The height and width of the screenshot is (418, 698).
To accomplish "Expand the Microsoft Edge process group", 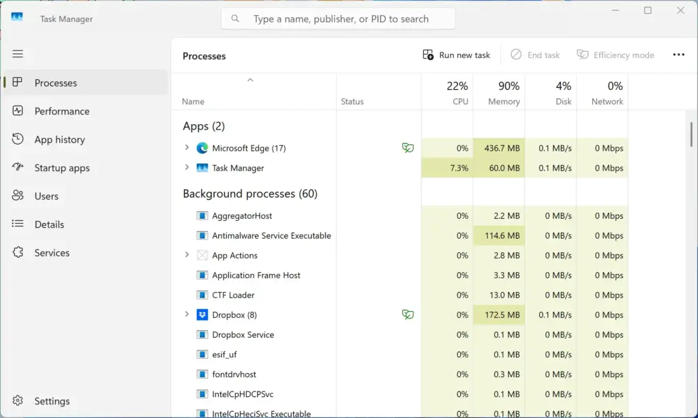I will 187,147.
